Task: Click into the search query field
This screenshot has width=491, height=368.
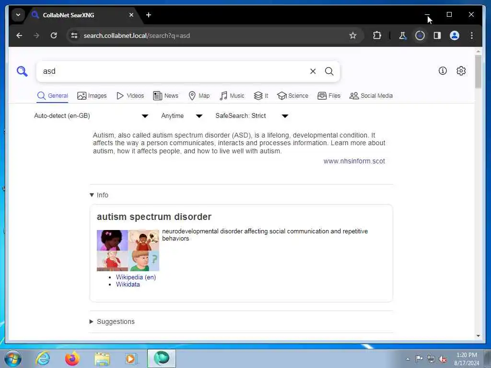Action: click(x=174, y=71)
